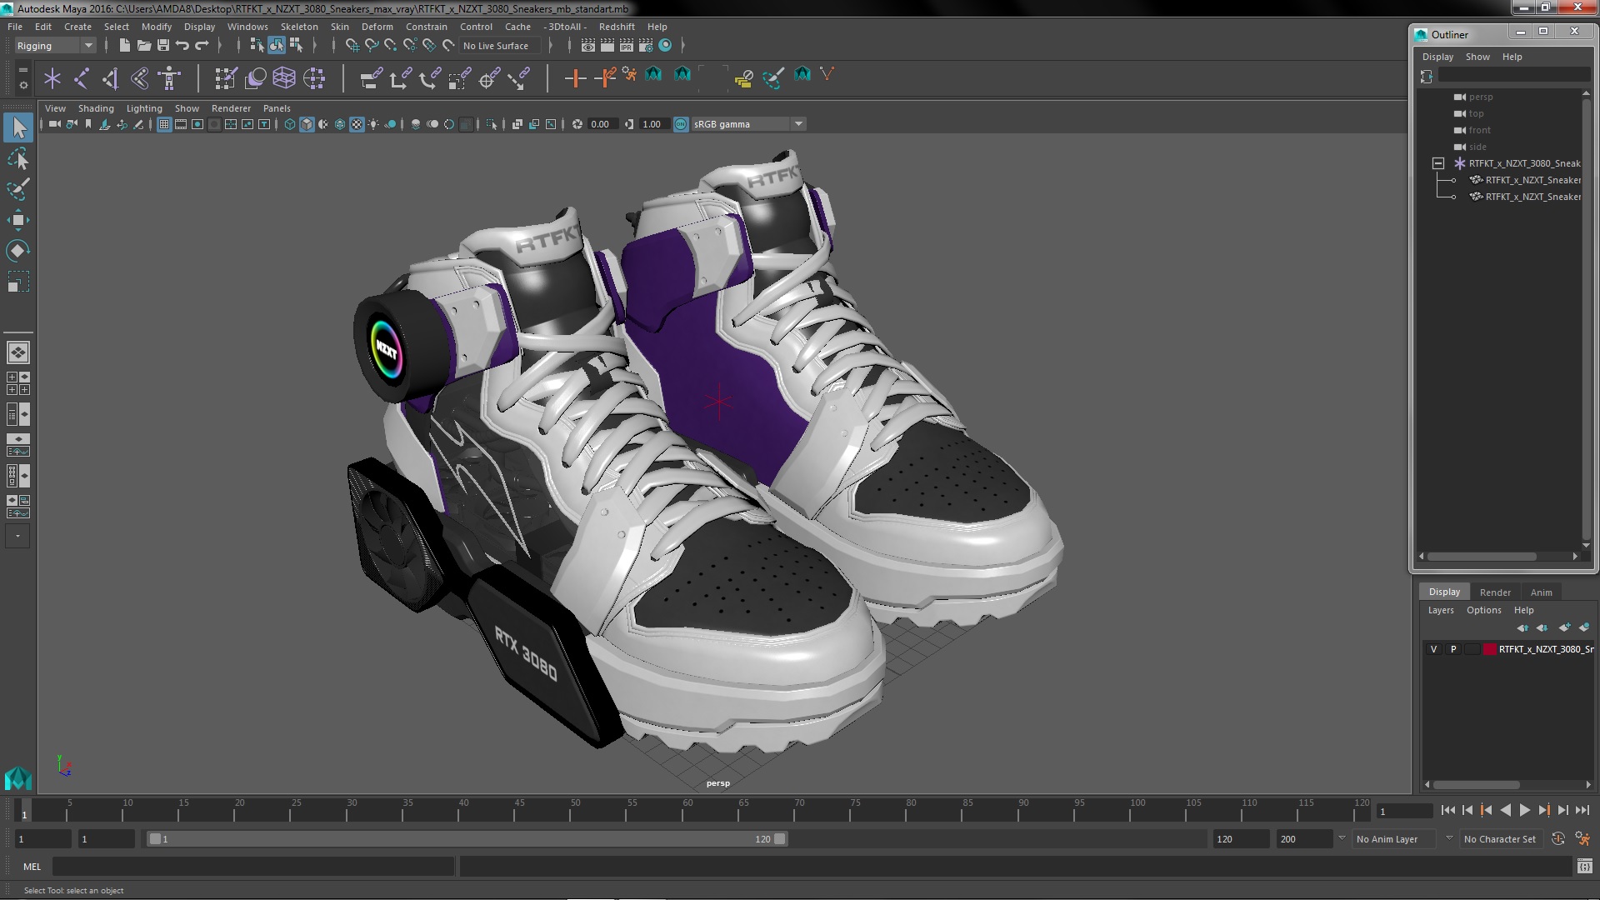
Task: Choose the Scale tool in toolbox
Action: pyautogui.click(x=17, y=282)
